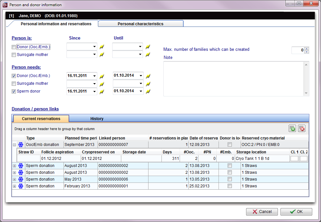Open Person is Surrogate mother Since dropdown
This screenshot has height=222, width=321.
(x=94, y=55)
